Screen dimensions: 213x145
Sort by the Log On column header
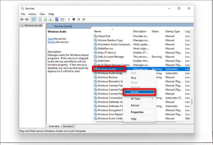tap(187, 31)
